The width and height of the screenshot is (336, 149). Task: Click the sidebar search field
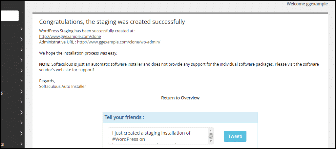pyautogui.click(x=9, y=16)
